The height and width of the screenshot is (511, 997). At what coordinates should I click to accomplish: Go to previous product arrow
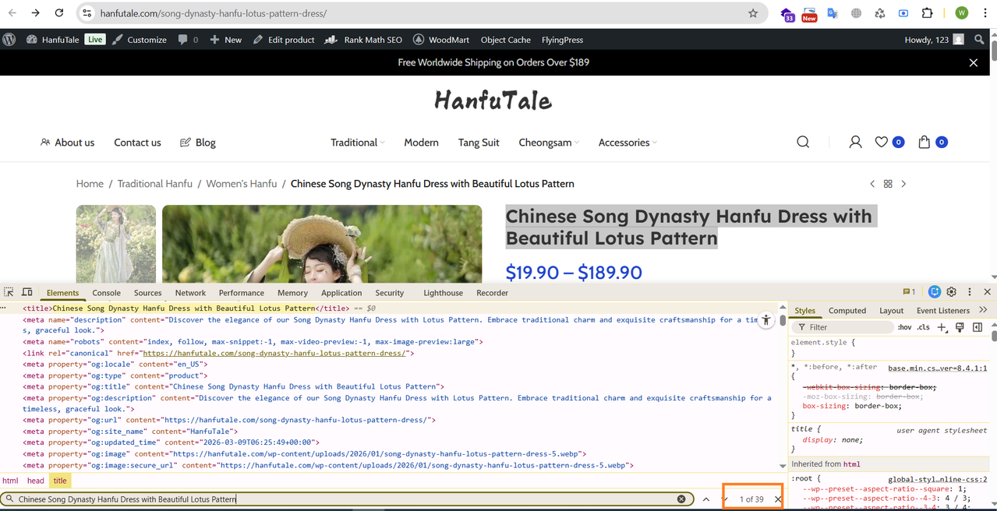pyautogui.click(x=872, y=184)
